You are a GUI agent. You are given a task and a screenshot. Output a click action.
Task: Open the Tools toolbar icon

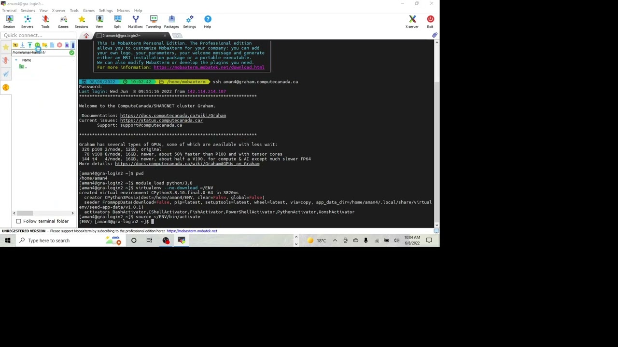[45, 22]
